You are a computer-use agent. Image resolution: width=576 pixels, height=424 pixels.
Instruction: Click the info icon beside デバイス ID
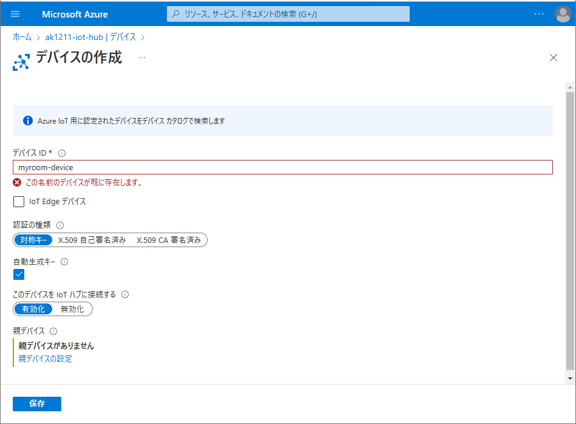pyautogui.click(x=62, y=153)
